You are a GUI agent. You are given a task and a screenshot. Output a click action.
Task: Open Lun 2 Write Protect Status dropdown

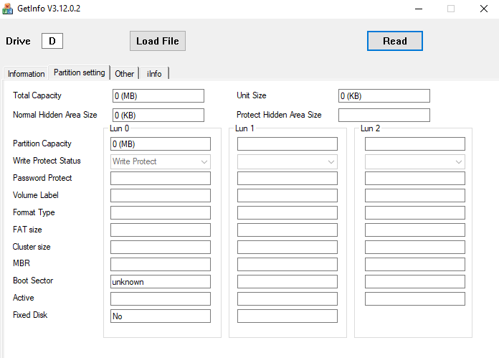(x=414, y=161)
